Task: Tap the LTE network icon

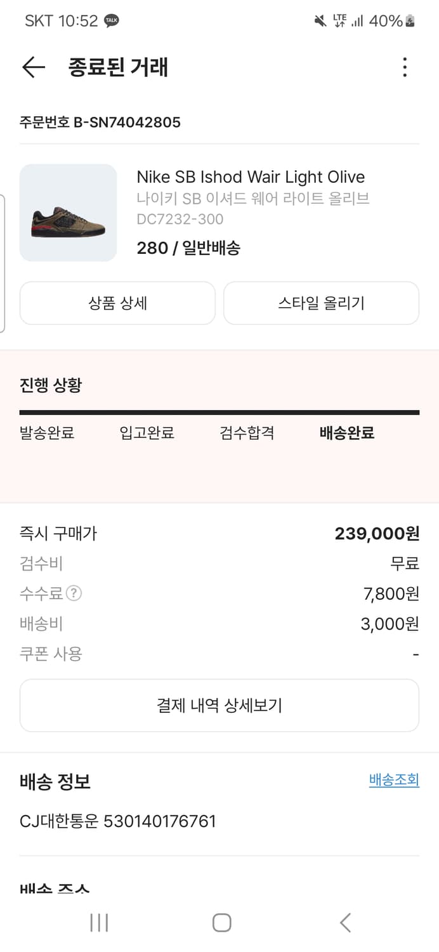Action: pos(341,20)
